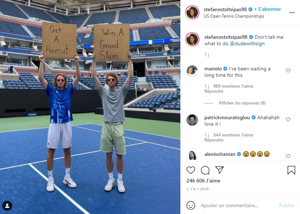Open alexisohanian profile avatar
300x214 pixels.
[x=192, y=155]
